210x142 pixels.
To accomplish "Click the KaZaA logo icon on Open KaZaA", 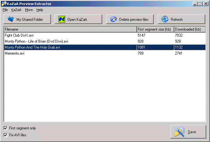I will [62, 19].
